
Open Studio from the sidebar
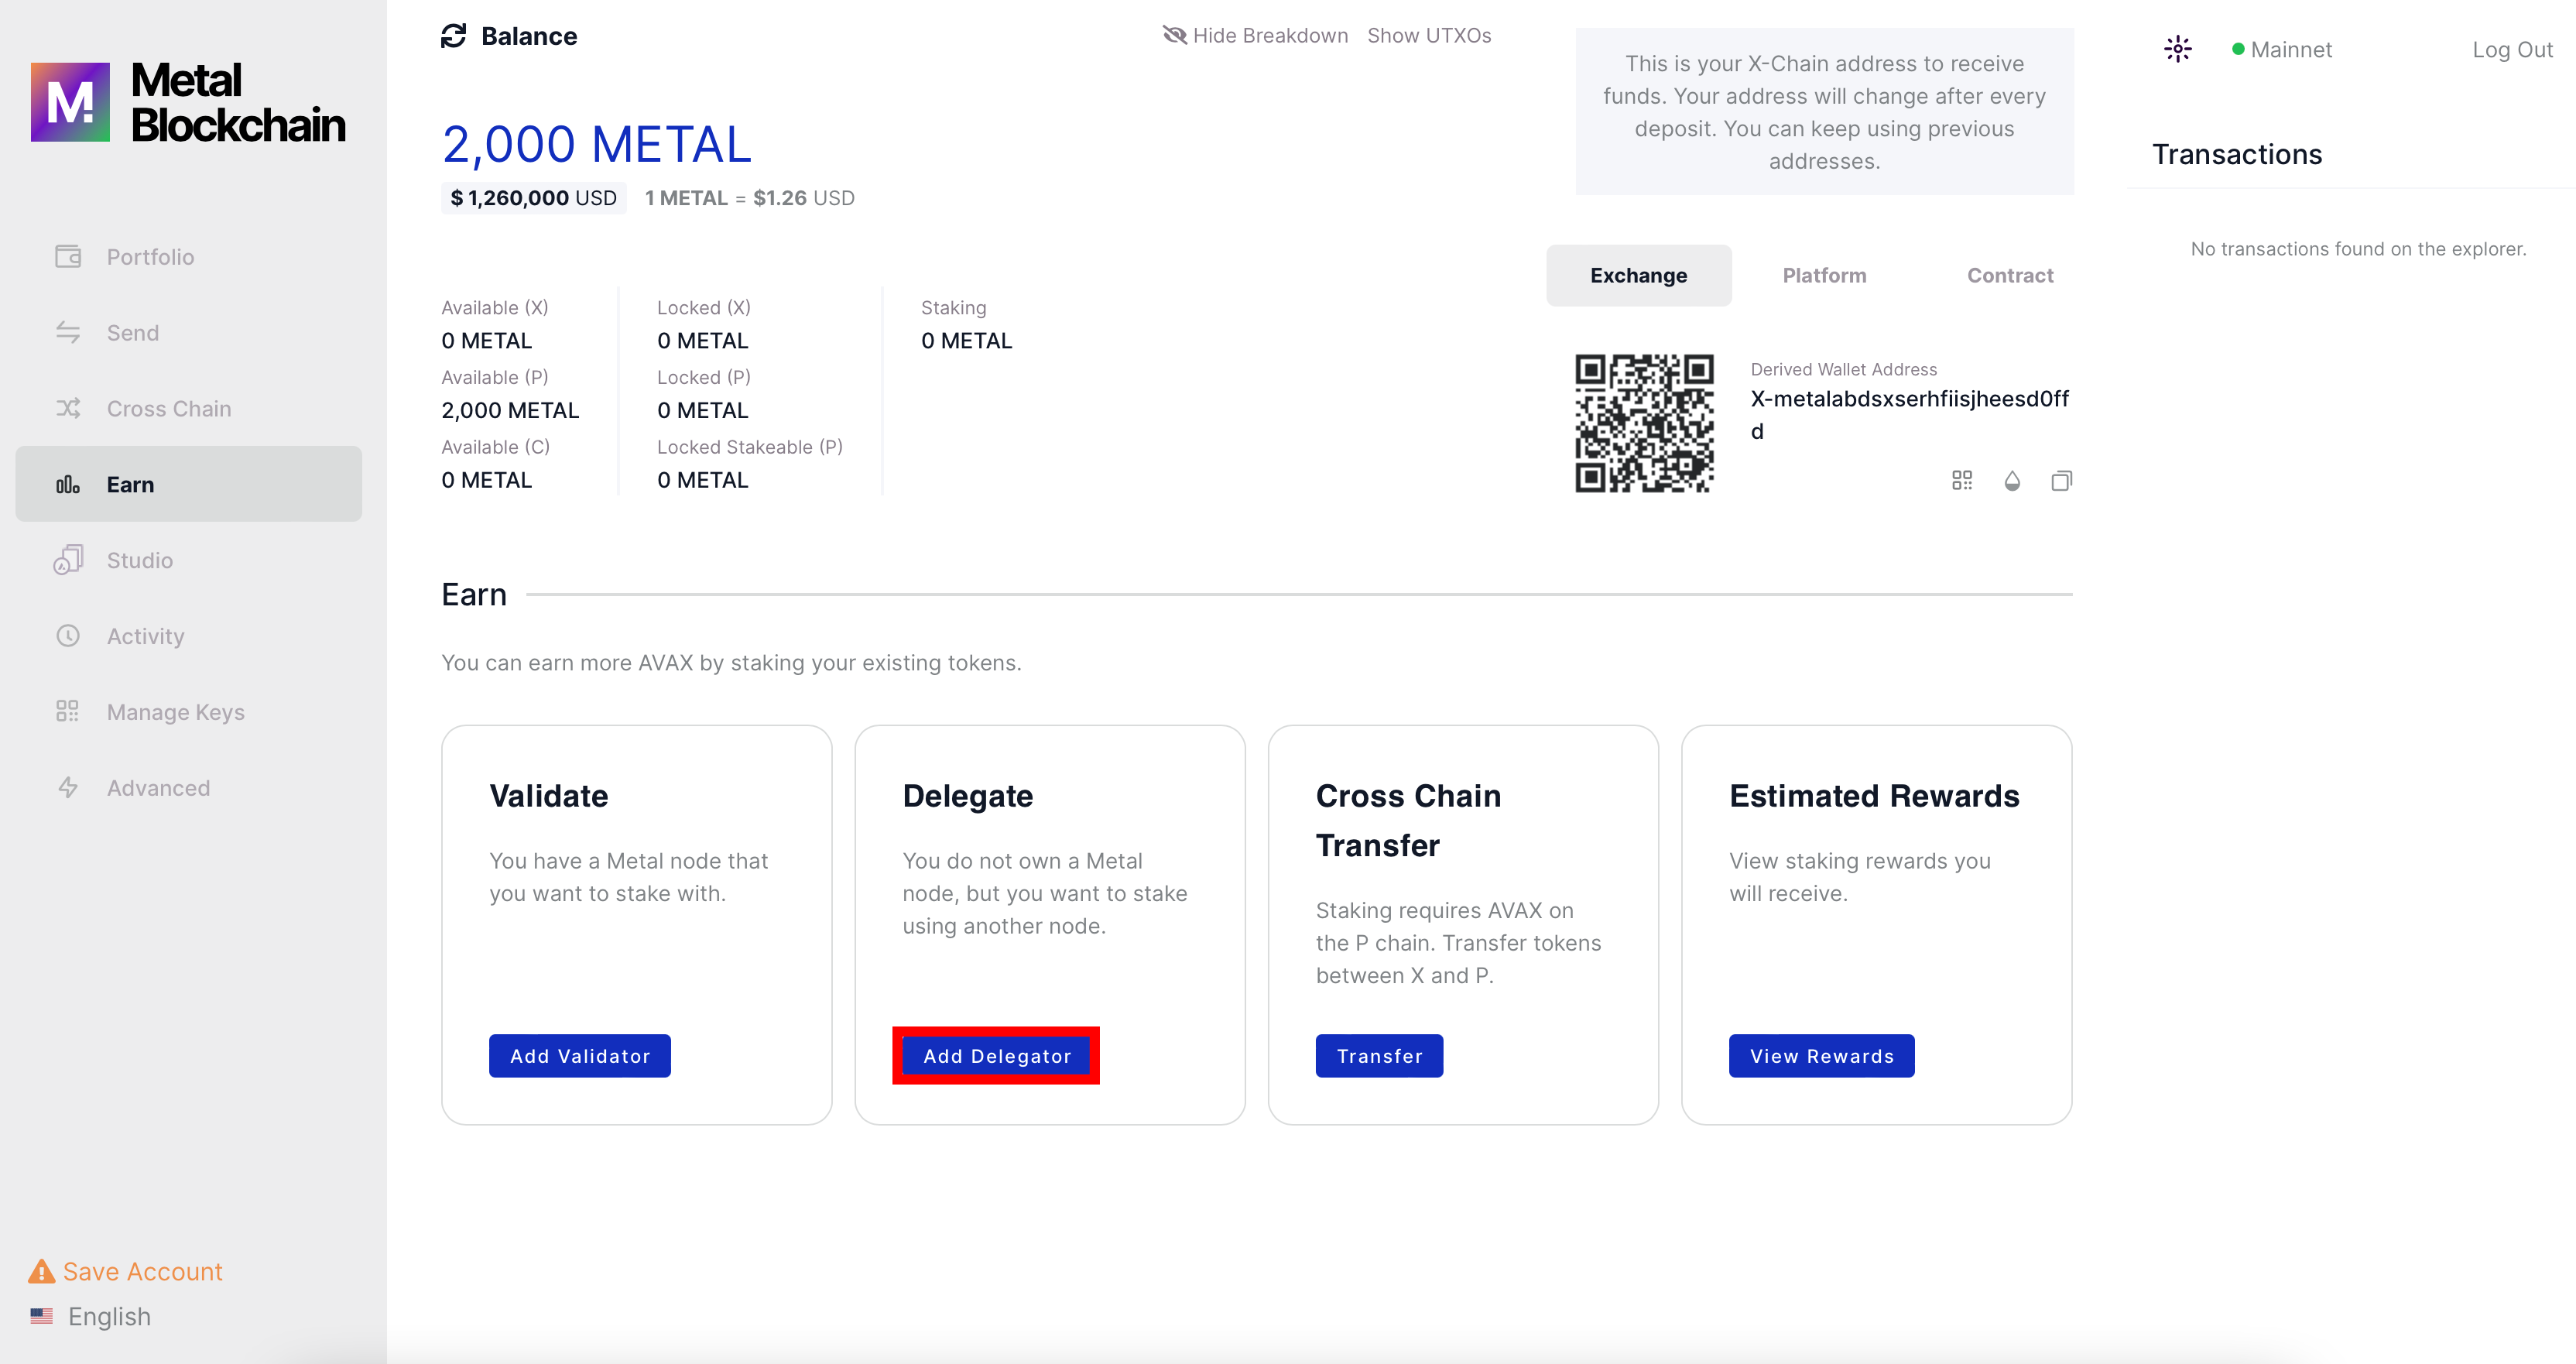pyautogui.click(x=140, y=560)
